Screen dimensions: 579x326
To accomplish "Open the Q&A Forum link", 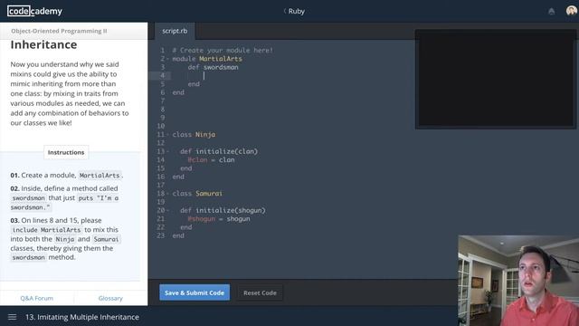I will pos(36,298).
